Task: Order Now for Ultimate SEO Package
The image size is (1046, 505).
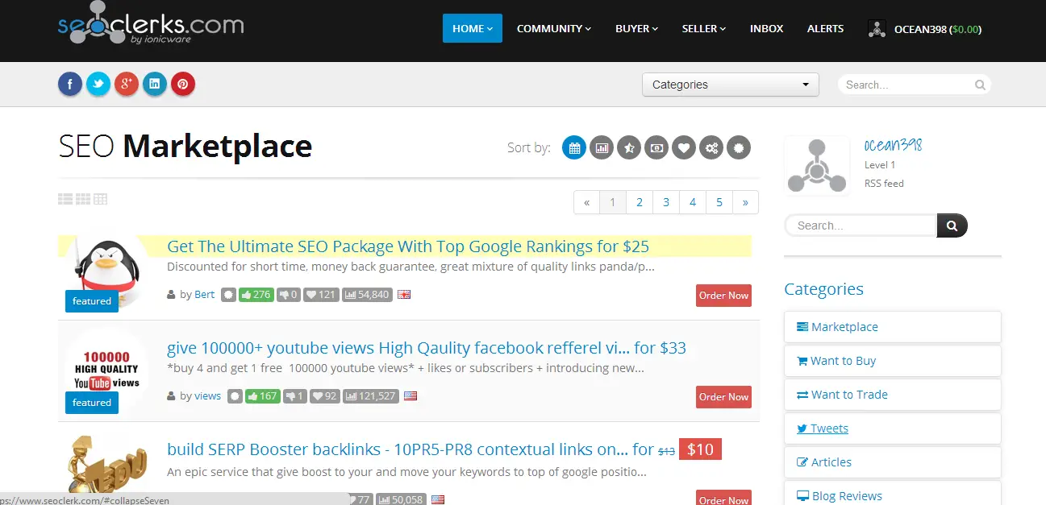Action: click(723, 296)
